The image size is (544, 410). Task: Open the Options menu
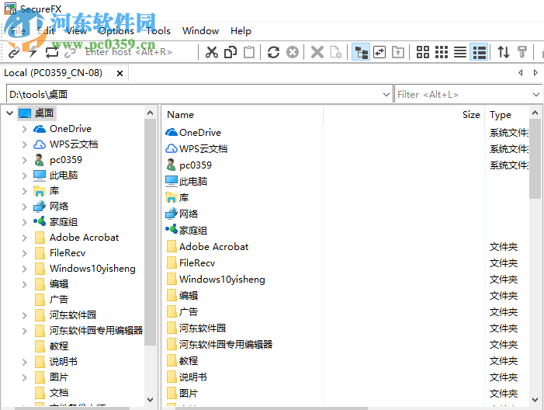tap(116, 31)
